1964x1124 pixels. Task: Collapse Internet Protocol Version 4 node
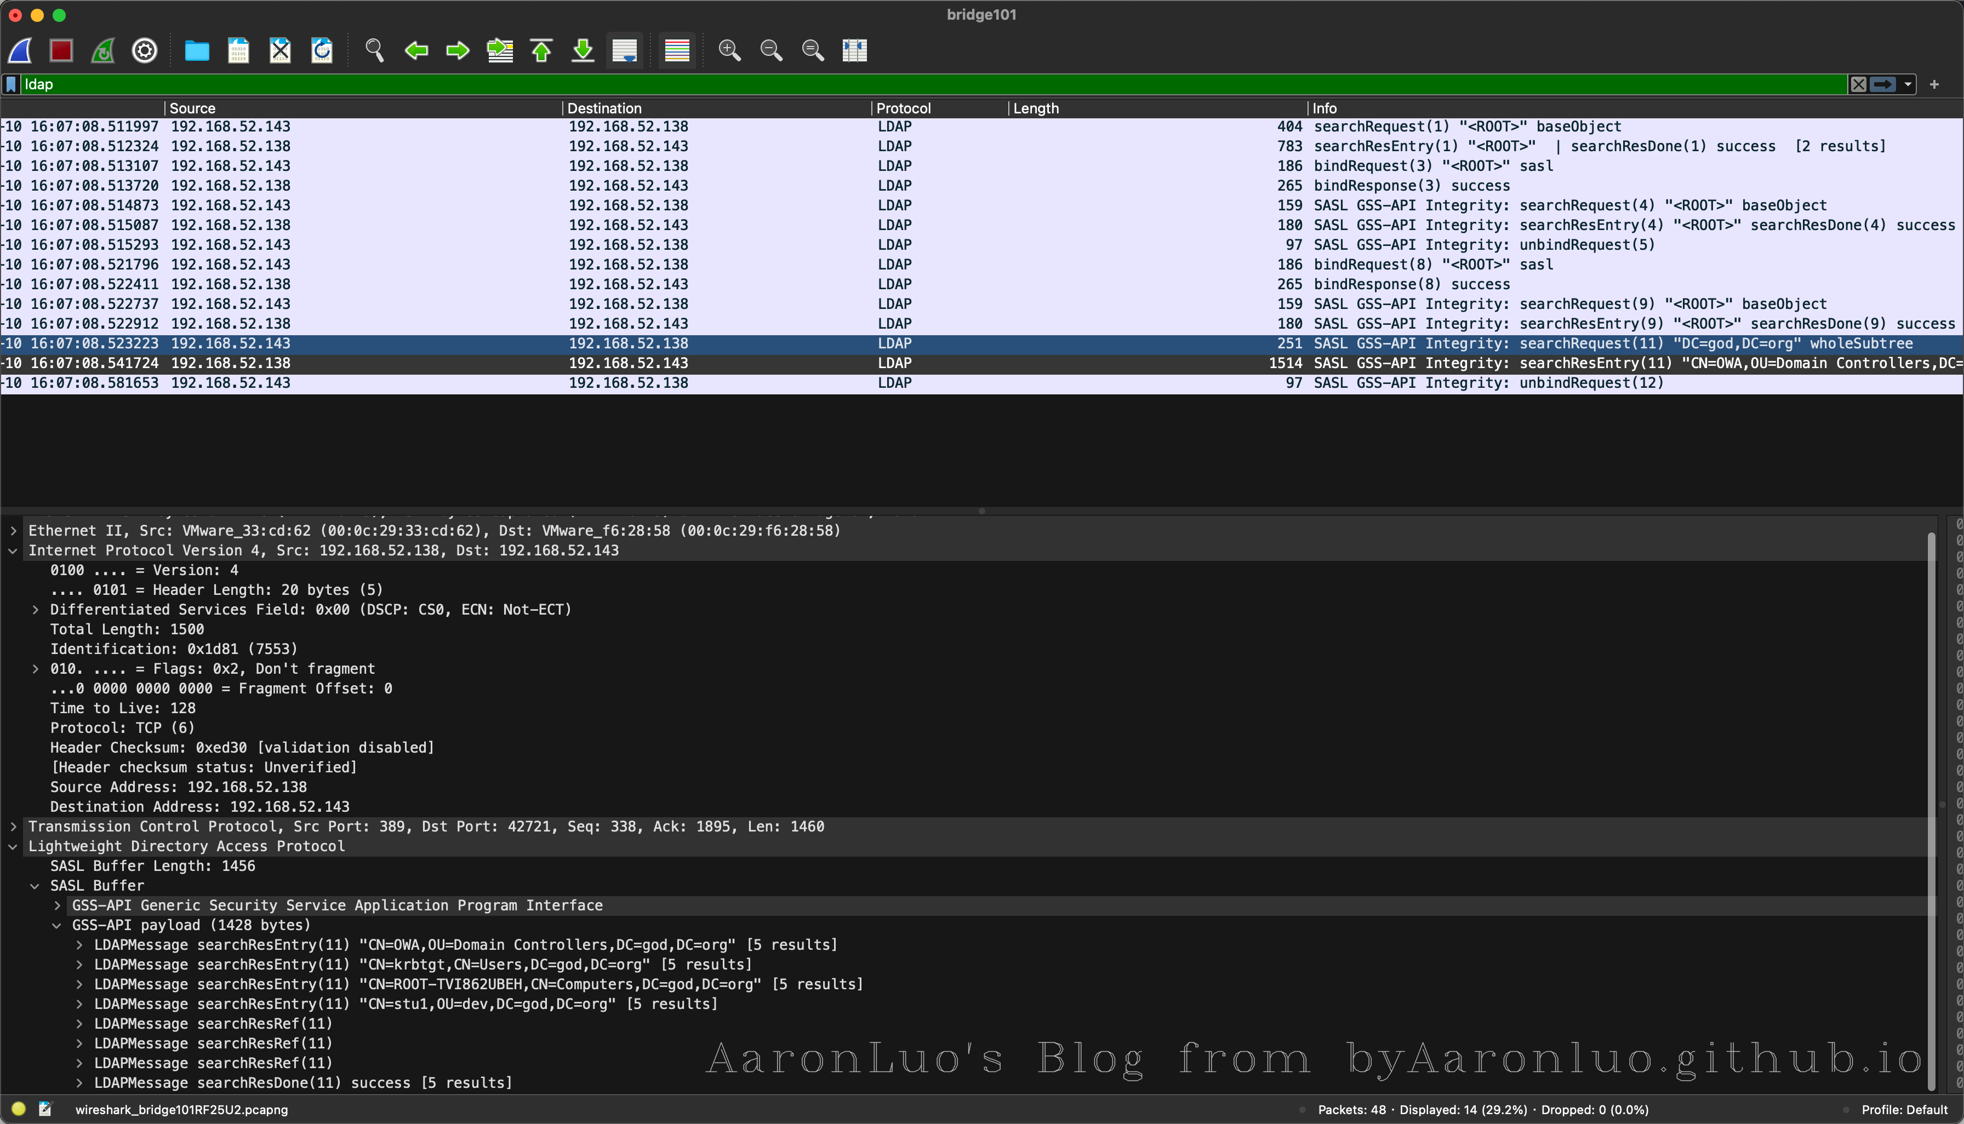point(13,550)
